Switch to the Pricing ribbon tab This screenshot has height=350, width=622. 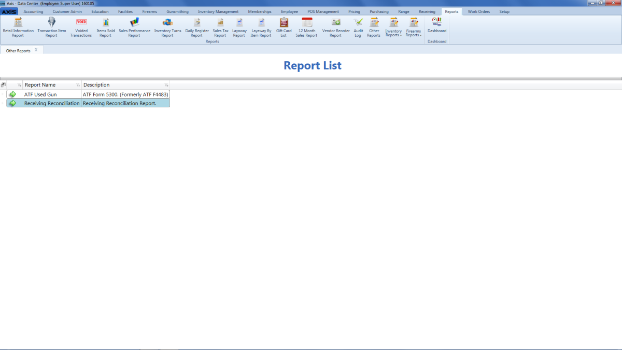click(355, 11)
